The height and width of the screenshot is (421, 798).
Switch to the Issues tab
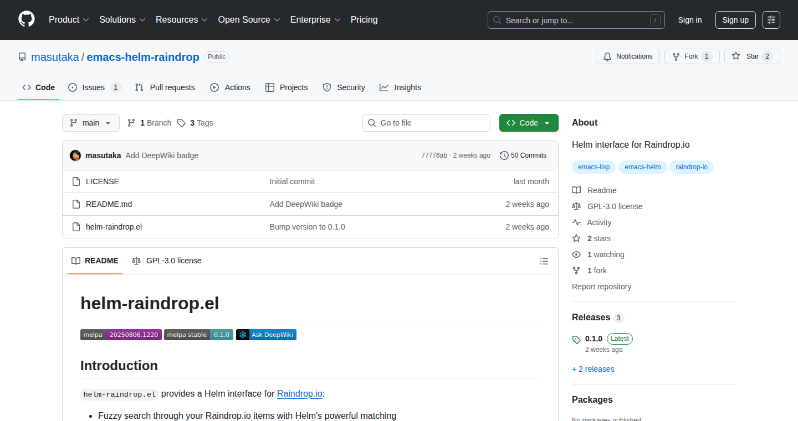tap(94, 87)
